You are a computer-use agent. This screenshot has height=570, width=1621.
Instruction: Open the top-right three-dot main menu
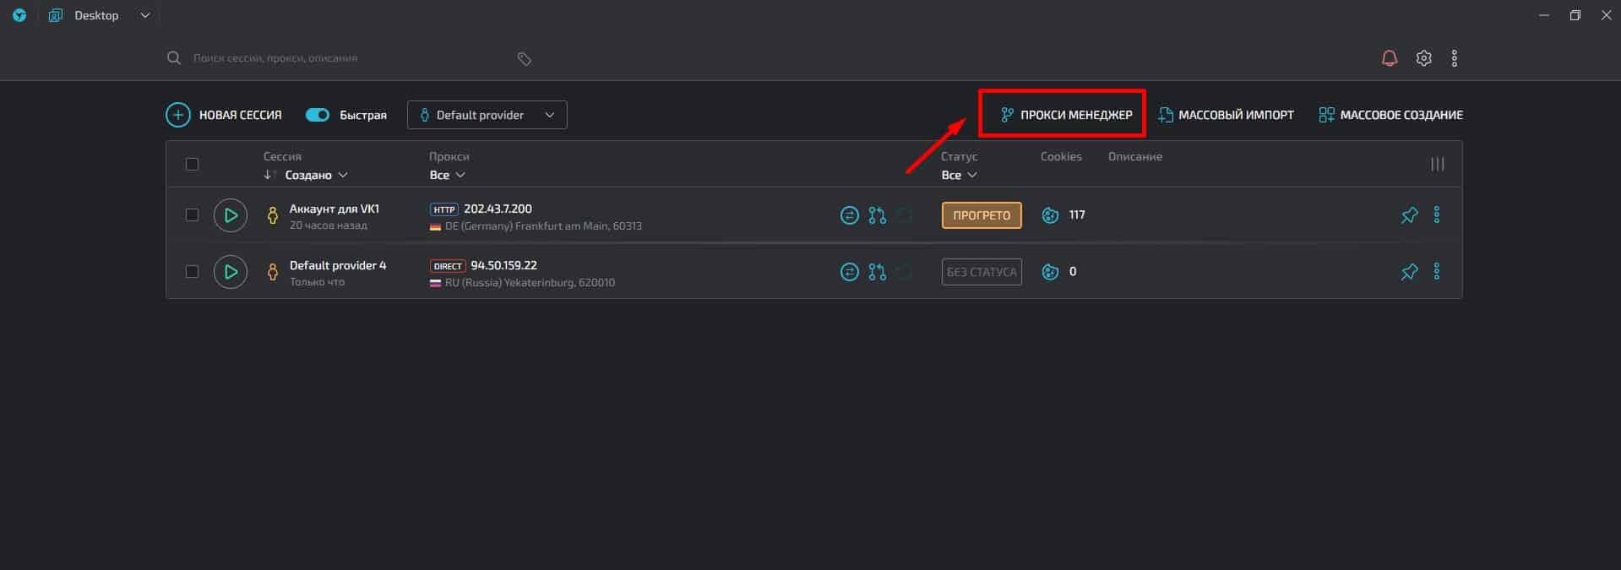(1454, 58)
